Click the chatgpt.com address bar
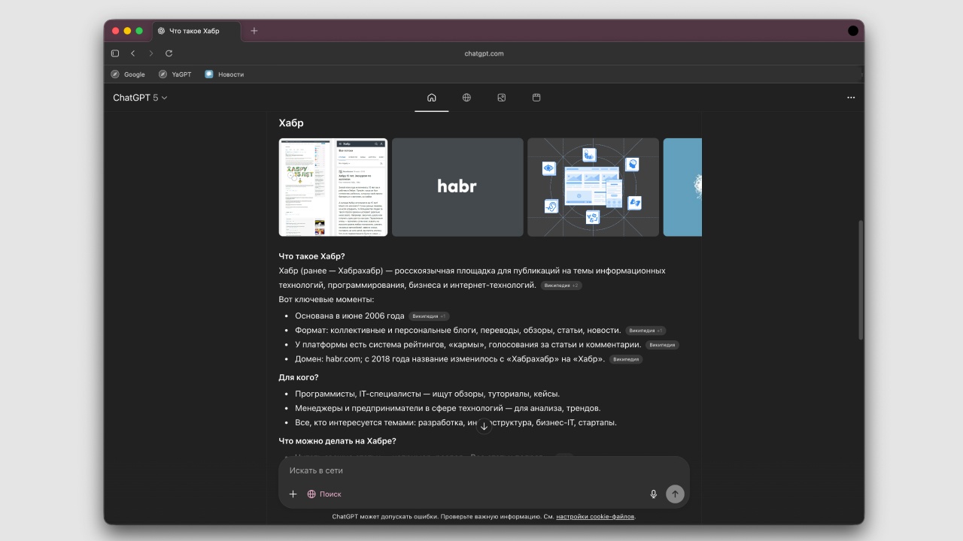The height and width of the screenshot is (541, 963). (x=484, y=53)
